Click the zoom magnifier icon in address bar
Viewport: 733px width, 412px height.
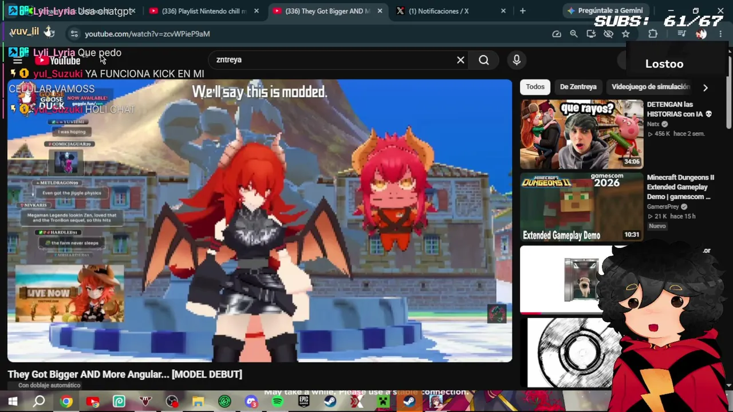[574, 34]
